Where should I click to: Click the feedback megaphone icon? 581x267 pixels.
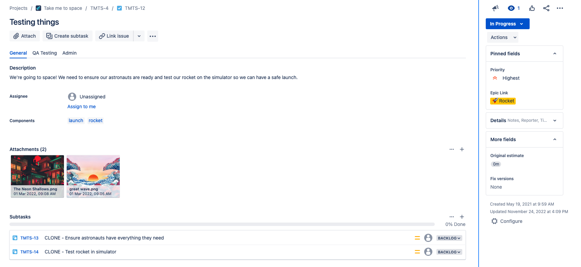(495, 8)
